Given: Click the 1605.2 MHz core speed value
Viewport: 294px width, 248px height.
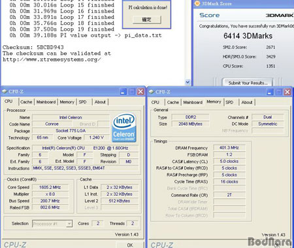Looking at the screenshot, I should pos(50,187).
